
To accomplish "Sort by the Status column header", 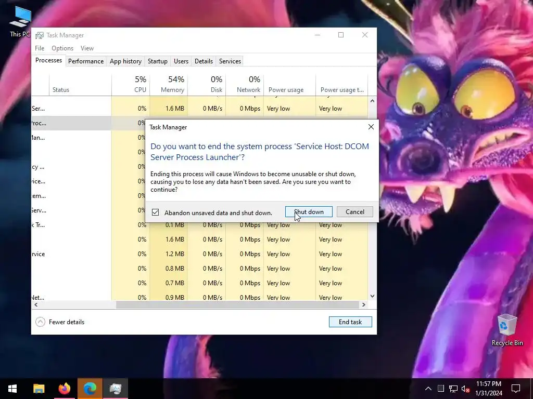I will point(80,84).
